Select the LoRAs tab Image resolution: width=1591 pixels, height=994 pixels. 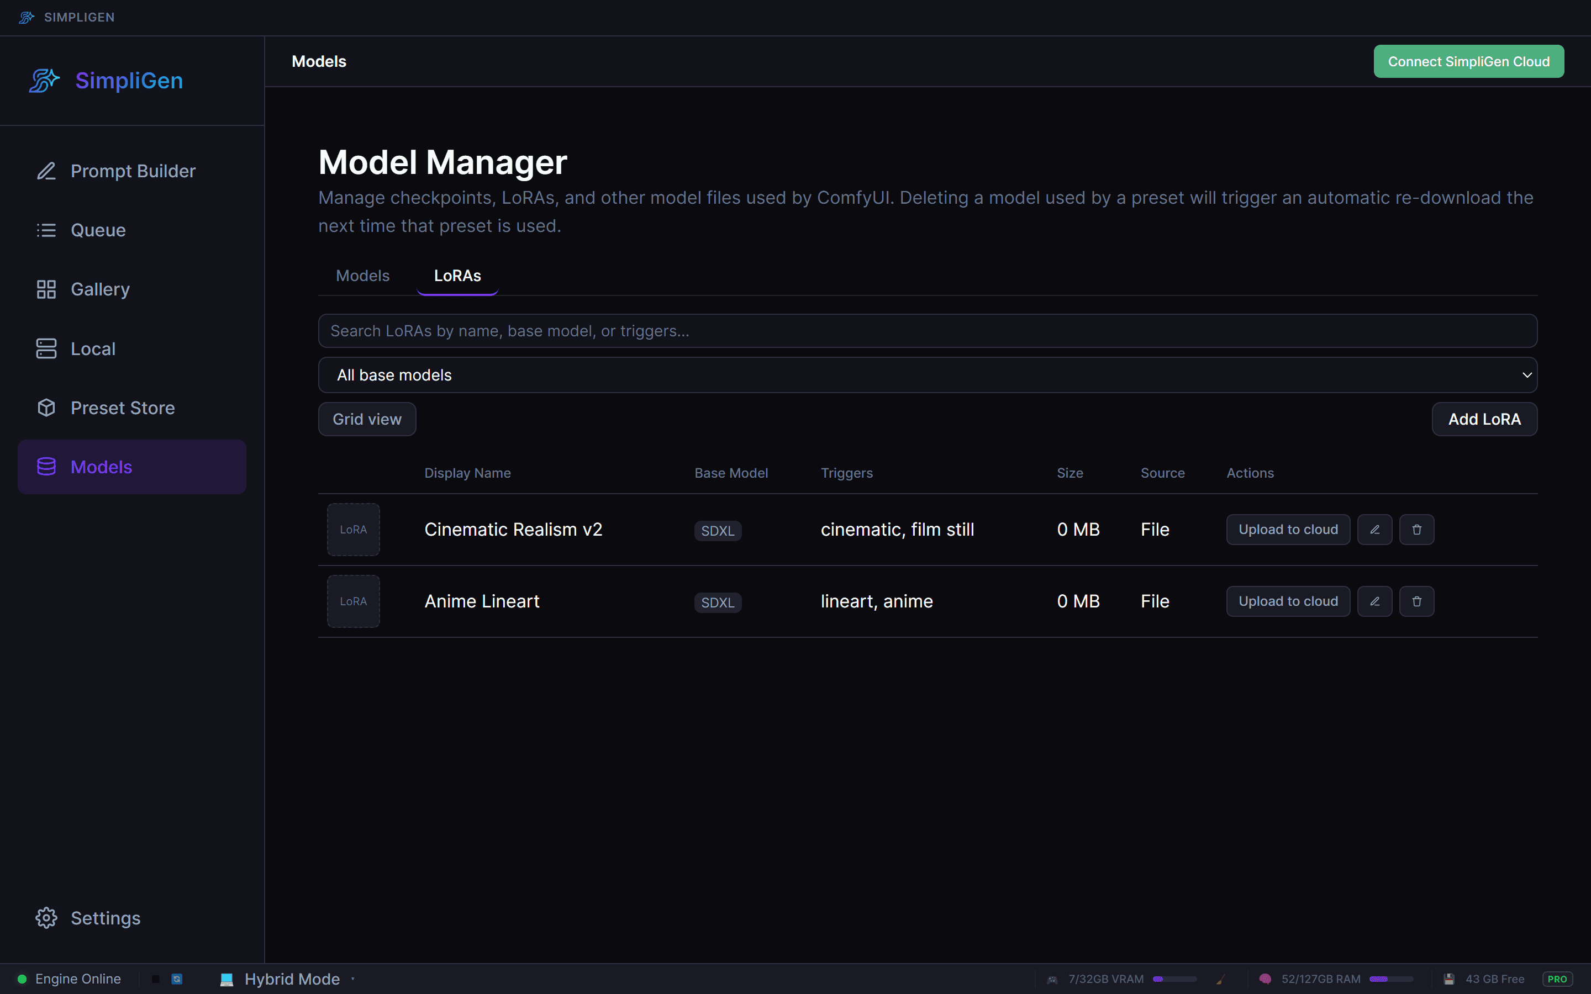457,276
